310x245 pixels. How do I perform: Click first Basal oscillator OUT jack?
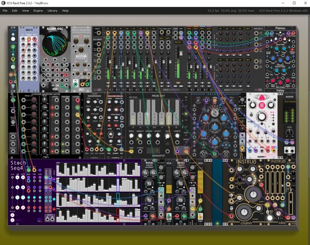click(153, 215)
